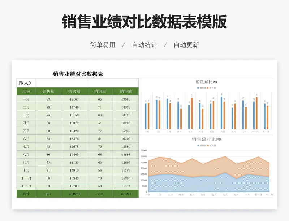The height and width of the screenshot is (221, 289).
Task: Click cell value 14910 in the 十月 row
Action: pos(74,171)
